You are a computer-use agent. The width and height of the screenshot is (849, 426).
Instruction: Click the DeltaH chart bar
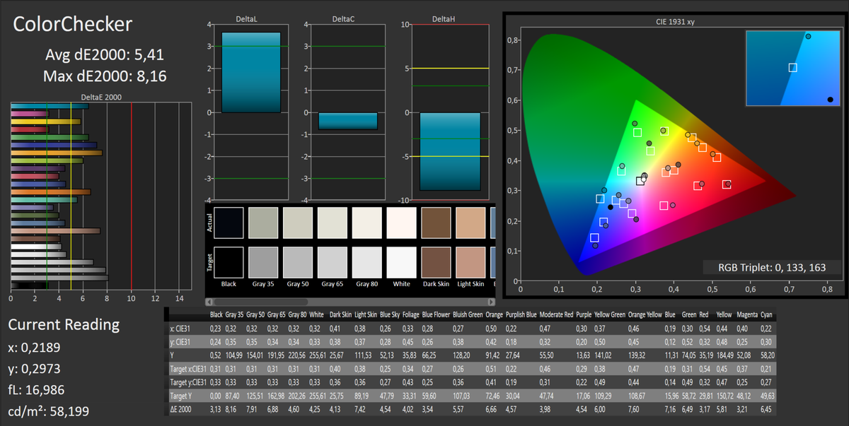coord(451,151)
